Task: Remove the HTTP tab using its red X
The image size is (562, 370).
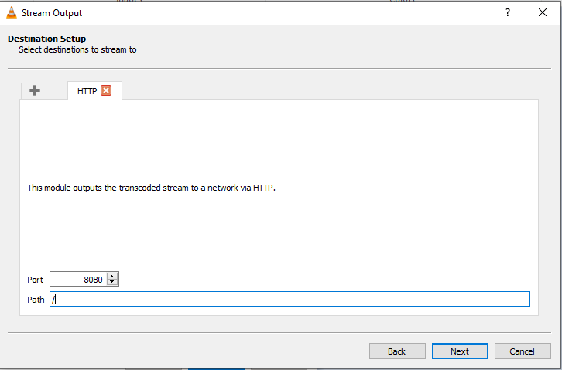Action: (106, 90)
